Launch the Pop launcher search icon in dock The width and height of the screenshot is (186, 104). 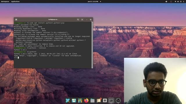click(68, 101)
